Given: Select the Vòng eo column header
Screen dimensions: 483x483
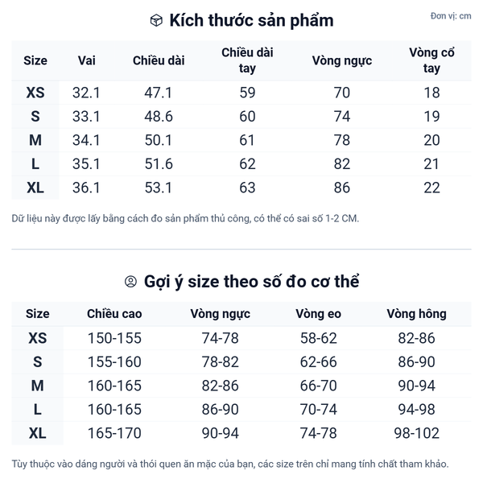Looking at the screenshot, I should [318, 314].
